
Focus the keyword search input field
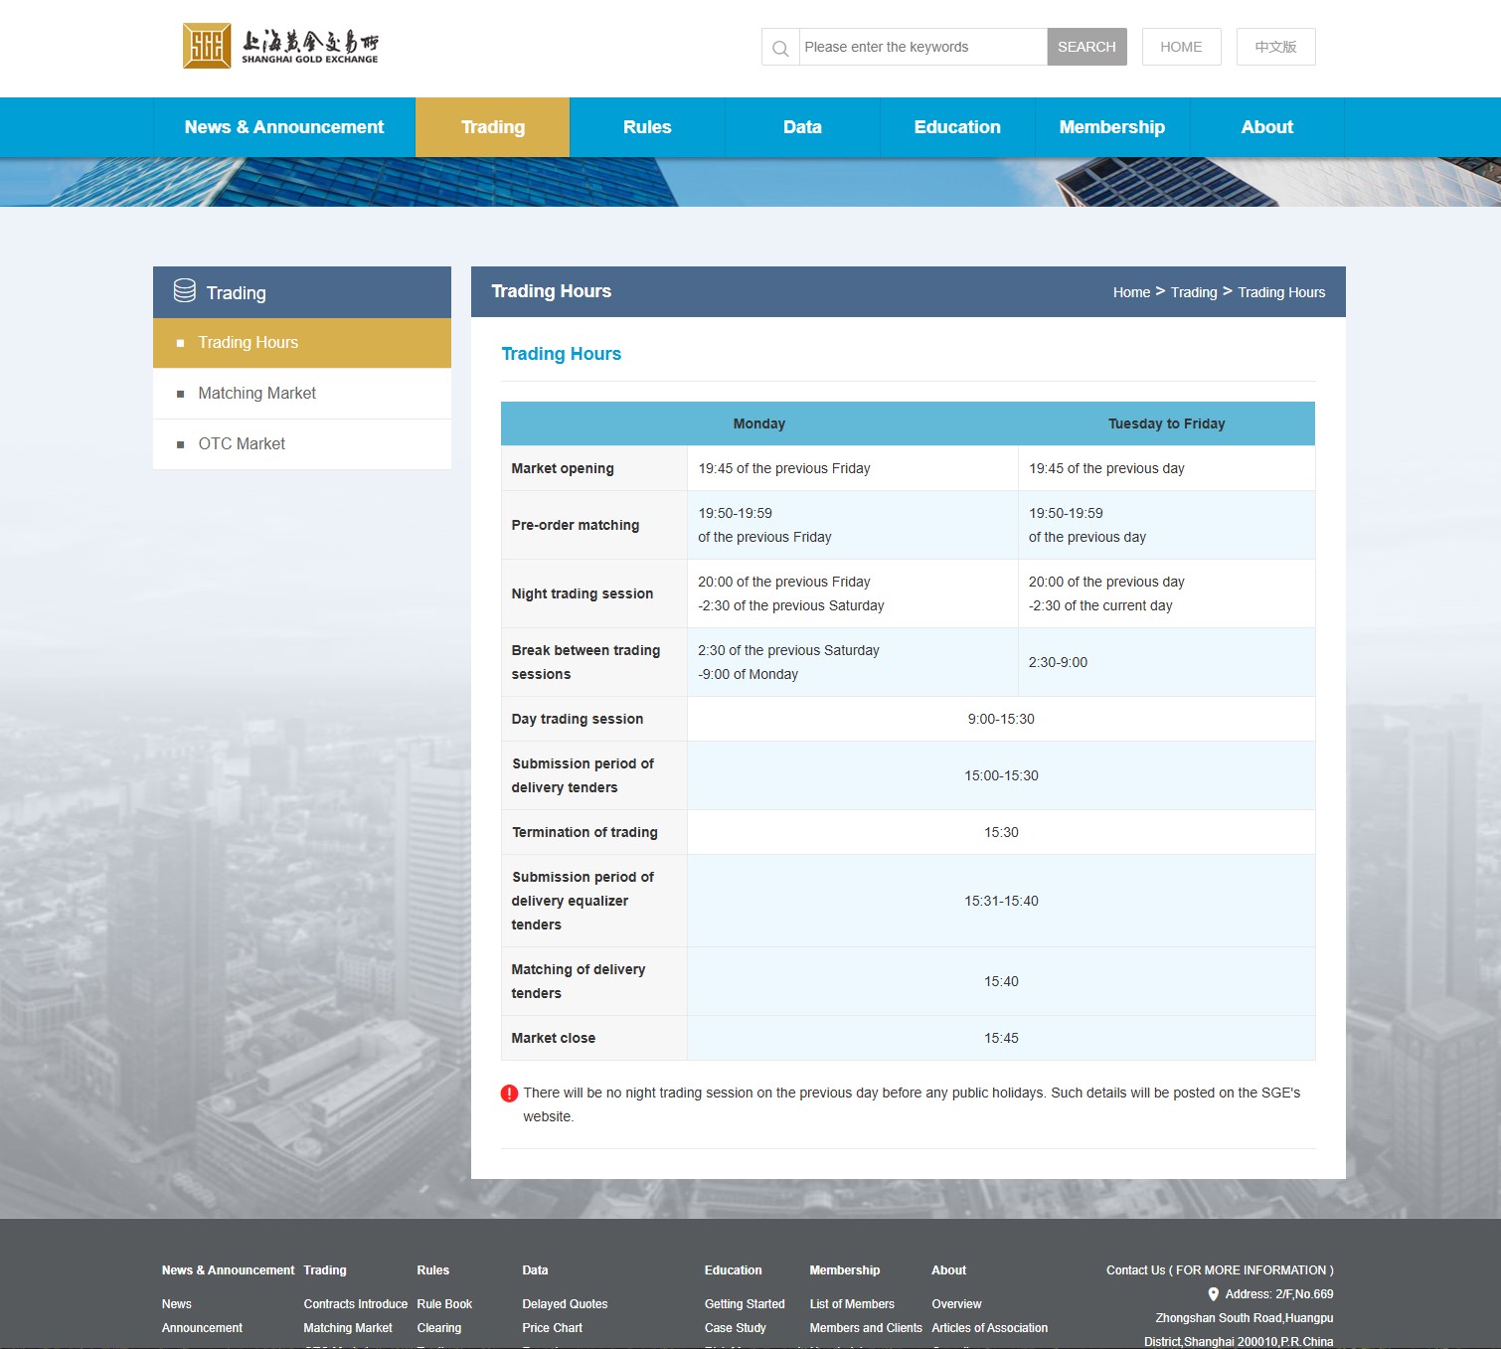pyautogui.click(x=922, y=47)
